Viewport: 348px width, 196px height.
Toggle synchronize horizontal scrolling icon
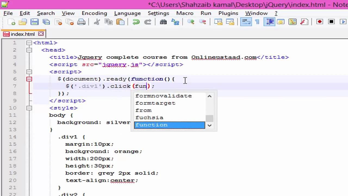(230, 22)
